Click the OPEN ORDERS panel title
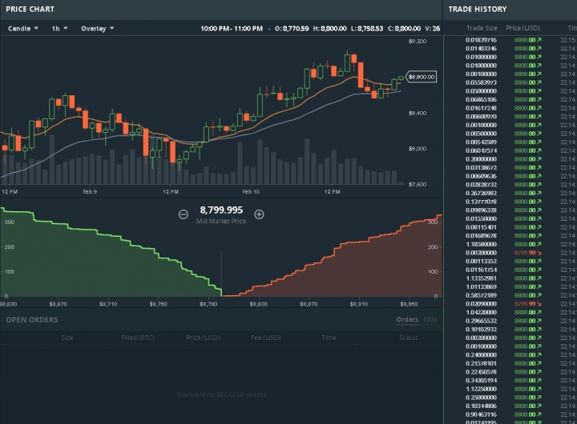The width and height of the screenshot is (577, 424). click(32, 320)
